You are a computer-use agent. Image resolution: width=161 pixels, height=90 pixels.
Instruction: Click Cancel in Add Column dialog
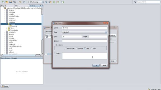tap(104, 65)
